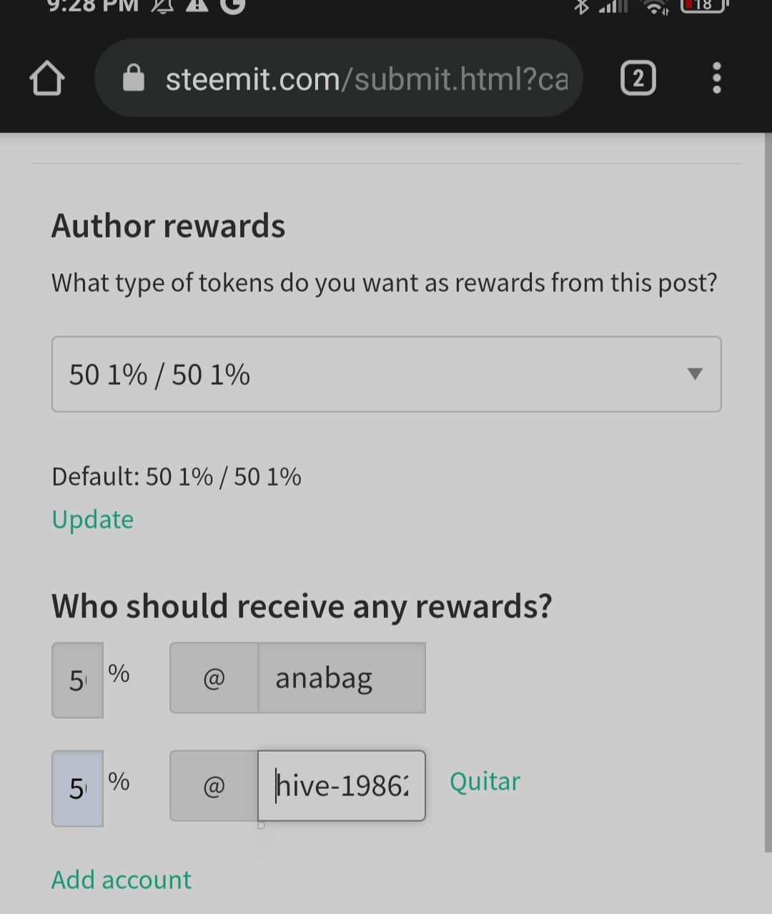772x914 pixels.
Task: Click the page scrollbar on right edge
Action: point(768,493)
